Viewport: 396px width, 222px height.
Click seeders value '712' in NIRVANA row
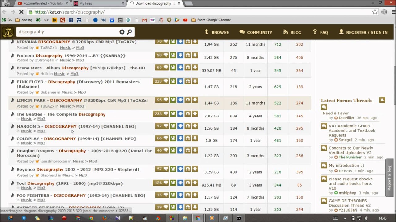[x=278, y=44]
